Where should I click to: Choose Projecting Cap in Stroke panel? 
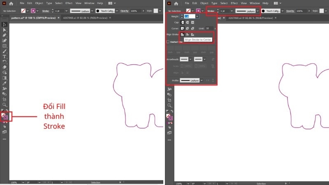point(192,23)
